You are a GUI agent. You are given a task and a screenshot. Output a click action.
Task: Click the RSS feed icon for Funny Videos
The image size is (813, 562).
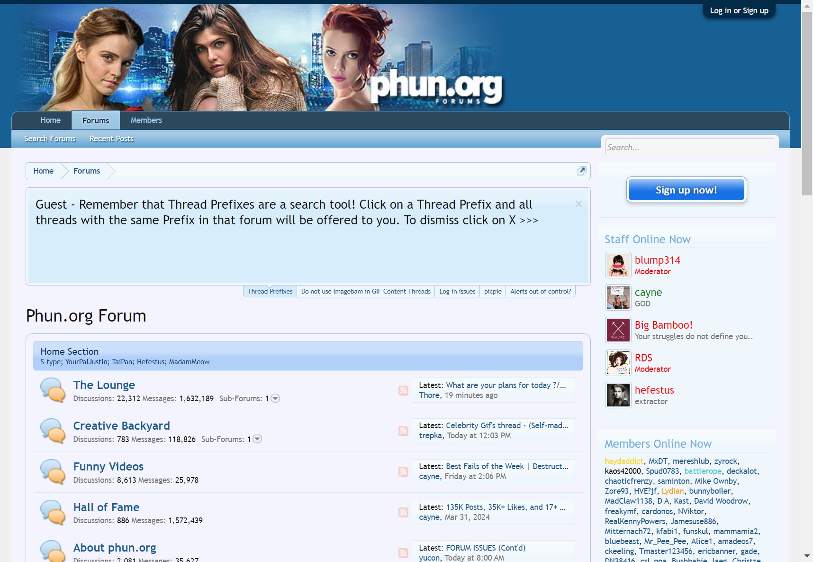(403, 471)
